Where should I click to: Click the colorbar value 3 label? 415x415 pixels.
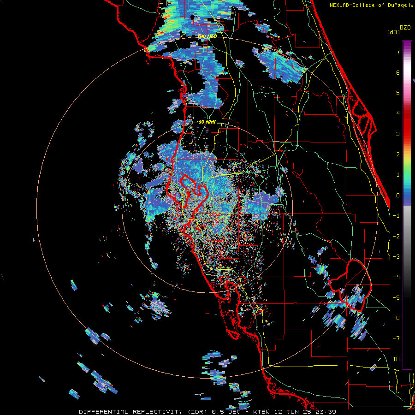pyautogui.click(x=398, y=134)
